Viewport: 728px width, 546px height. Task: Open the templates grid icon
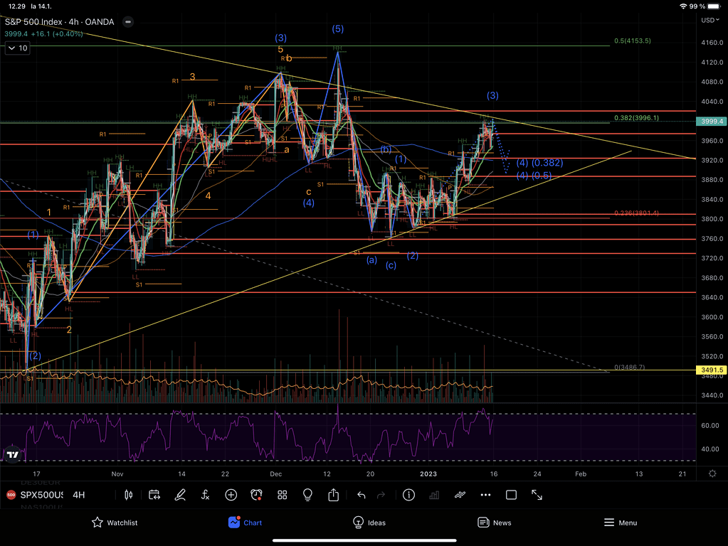pyautogui.click(x=283, y=495)
